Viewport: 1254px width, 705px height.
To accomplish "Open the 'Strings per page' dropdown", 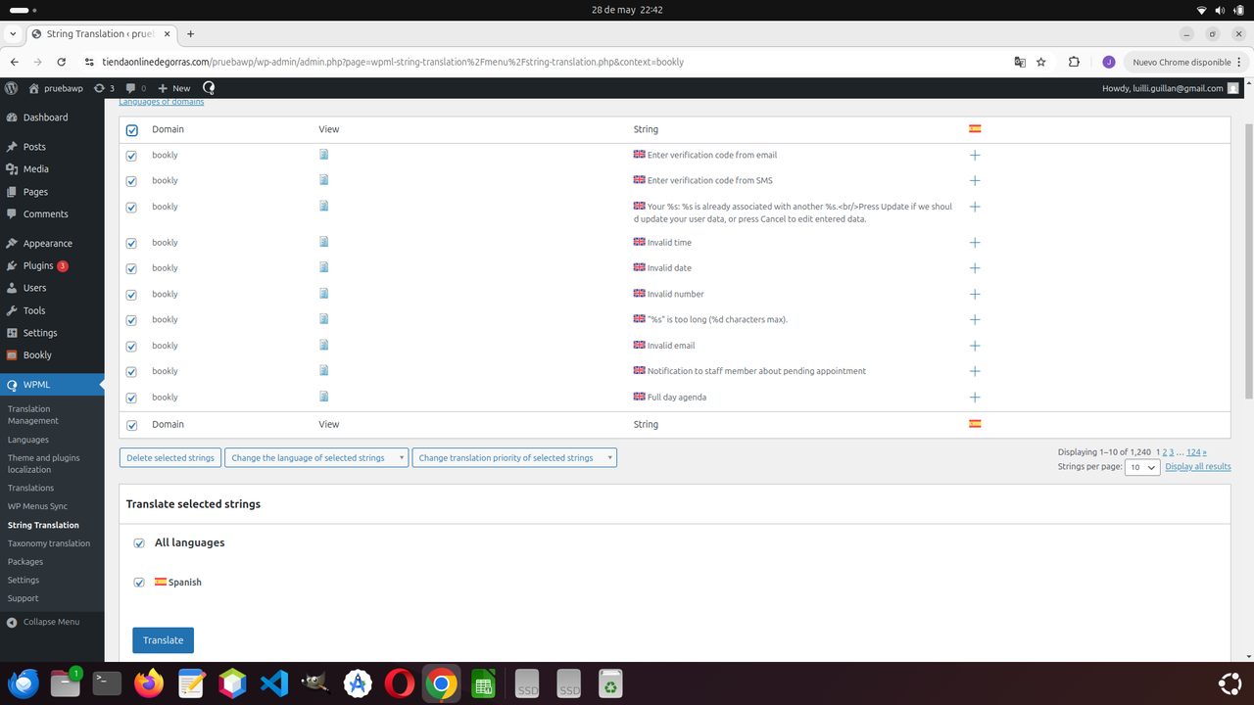I will (1142, 468).
